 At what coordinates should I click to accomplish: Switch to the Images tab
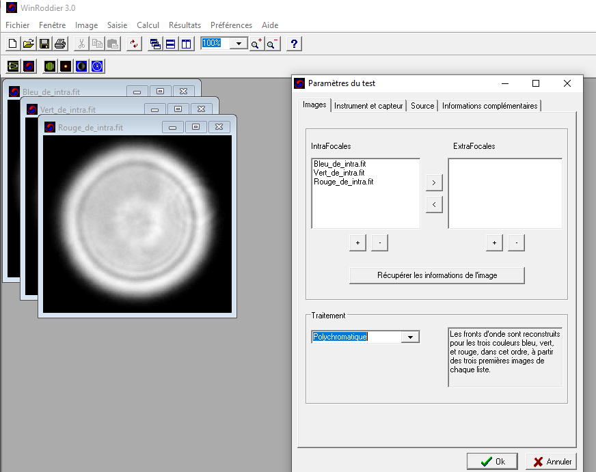[314, 105]
